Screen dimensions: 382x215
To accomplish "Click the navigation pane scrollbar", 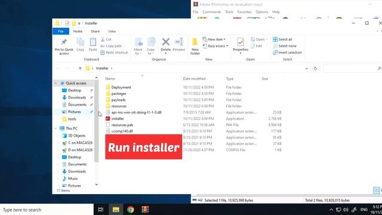I will (97, 121).
